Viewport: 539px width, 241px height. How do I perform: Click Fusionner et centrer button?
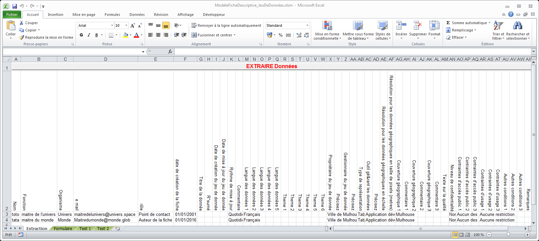click(212, 35)
